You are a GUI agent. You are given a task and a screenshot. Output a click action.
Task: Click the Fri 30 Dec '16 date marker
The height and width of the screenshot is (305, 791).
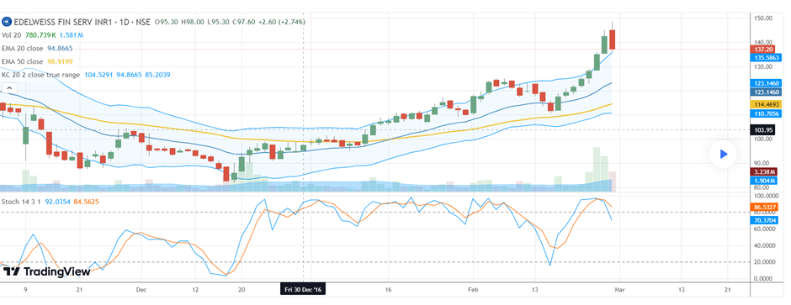(x=303, y=289)
